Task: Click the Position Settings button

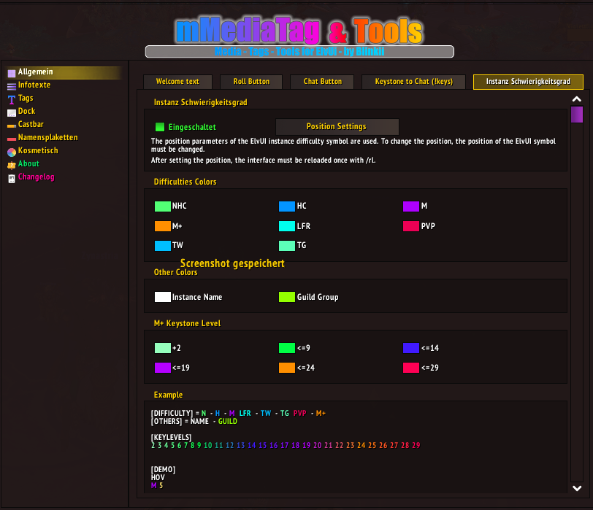Action: [x=337, y=127]
